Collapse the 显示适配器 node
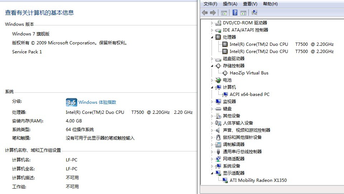The width and height of the screenshot is (344, 194). 212,173
